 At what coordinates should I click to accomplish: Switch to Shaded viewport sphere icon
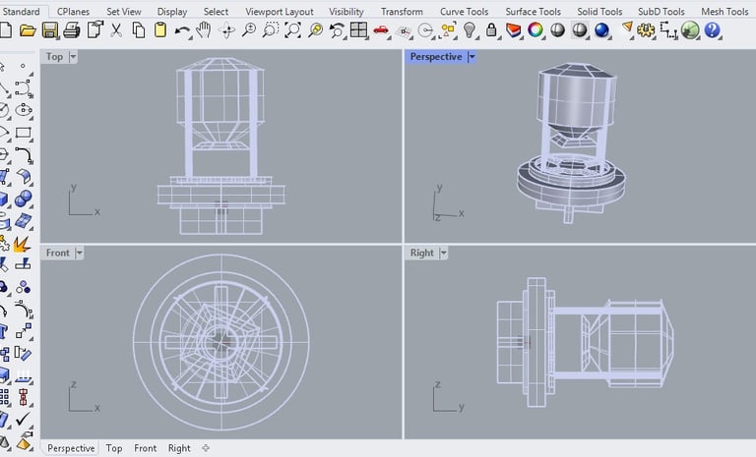pyautogui.click(x=557, y=30)
